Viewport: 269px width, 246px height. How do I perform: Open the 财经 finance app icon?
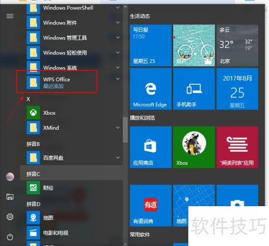[33, 188]
